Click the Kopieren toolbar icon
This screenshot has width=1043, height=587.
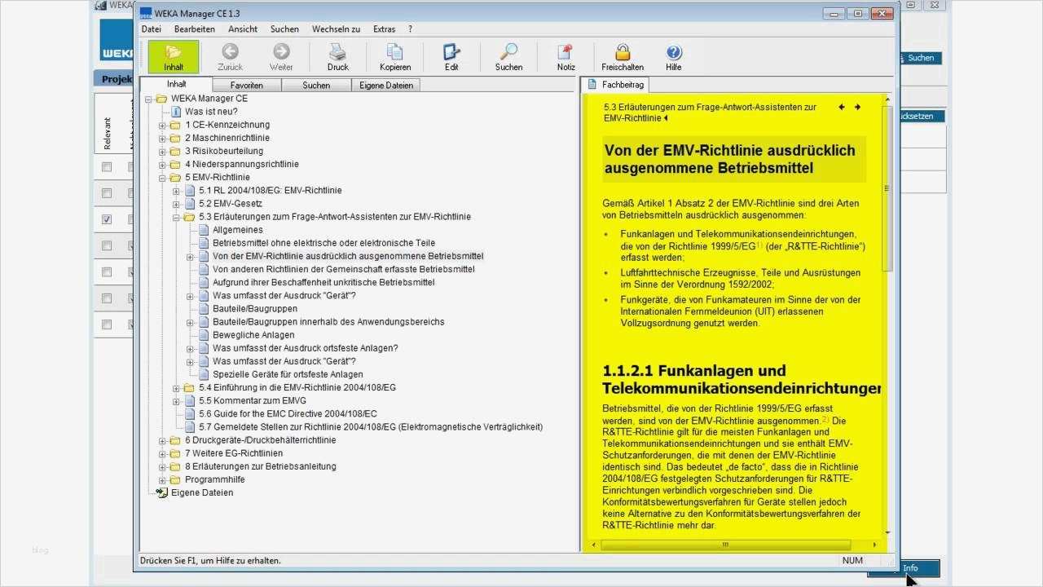point(394,53)
